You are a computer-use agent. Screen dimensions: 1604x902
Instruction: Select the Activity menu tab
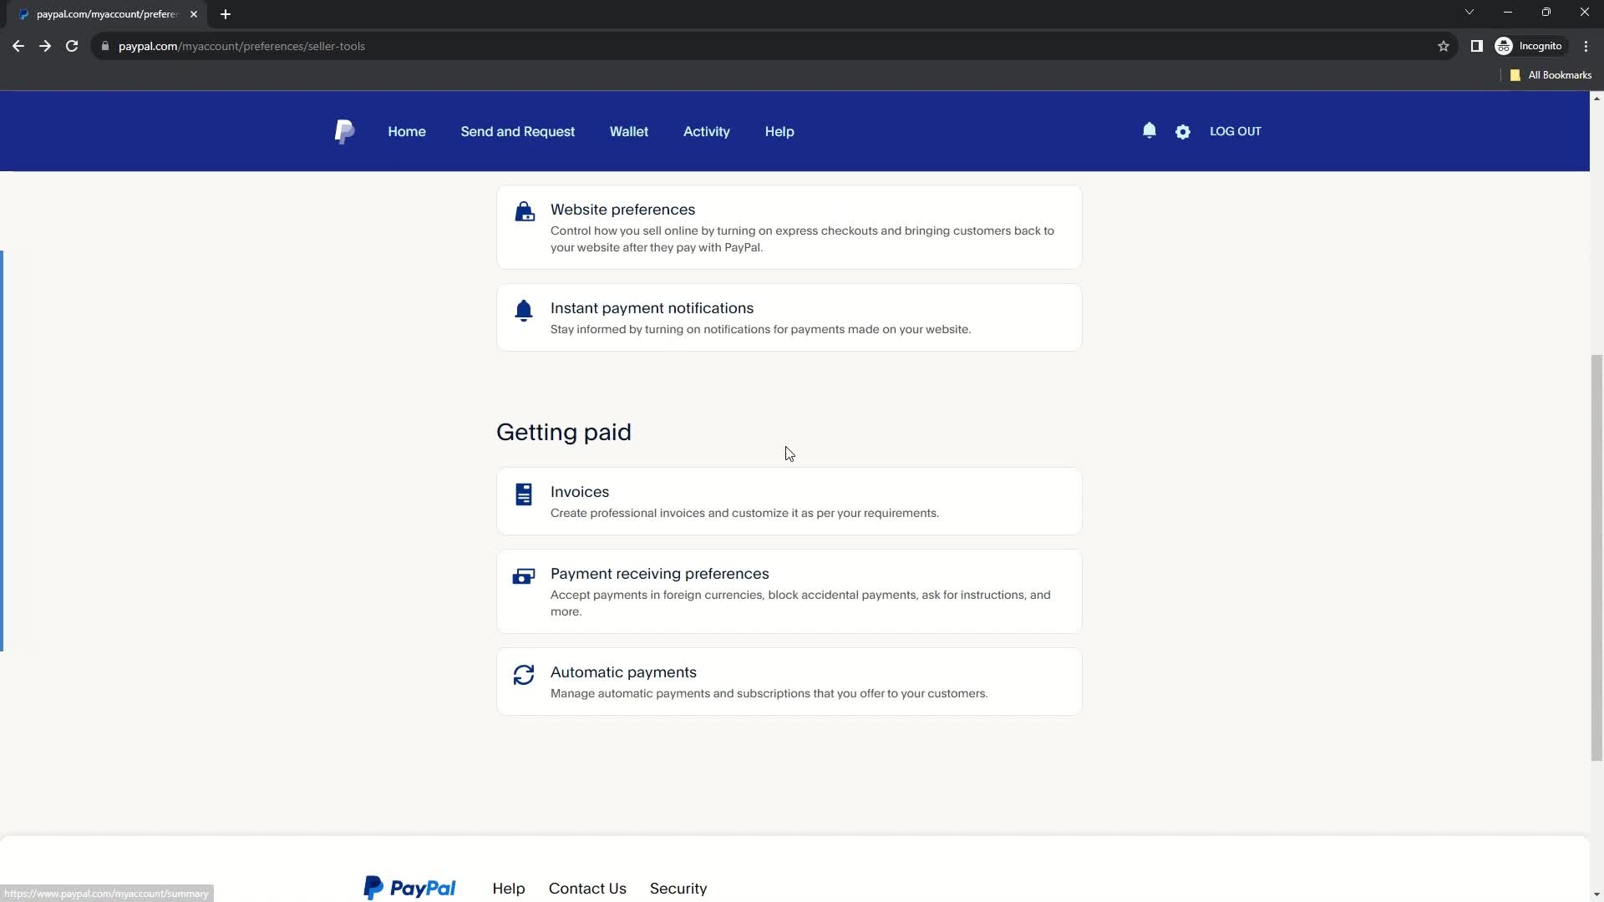[x=706, y=131]
